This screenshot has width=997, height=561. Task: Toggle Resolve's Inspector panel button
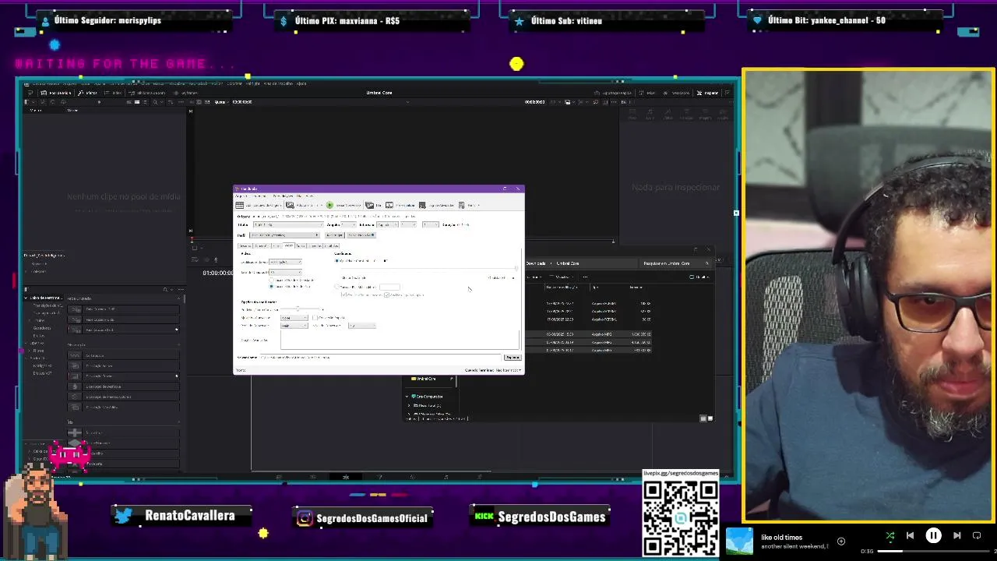(x=706, y=93)
